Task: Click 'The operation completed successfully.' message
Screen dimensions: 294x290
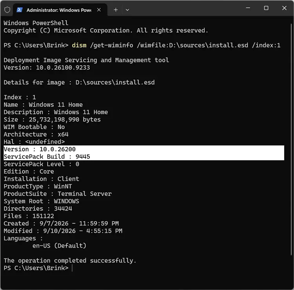Action: click(70, 261)
